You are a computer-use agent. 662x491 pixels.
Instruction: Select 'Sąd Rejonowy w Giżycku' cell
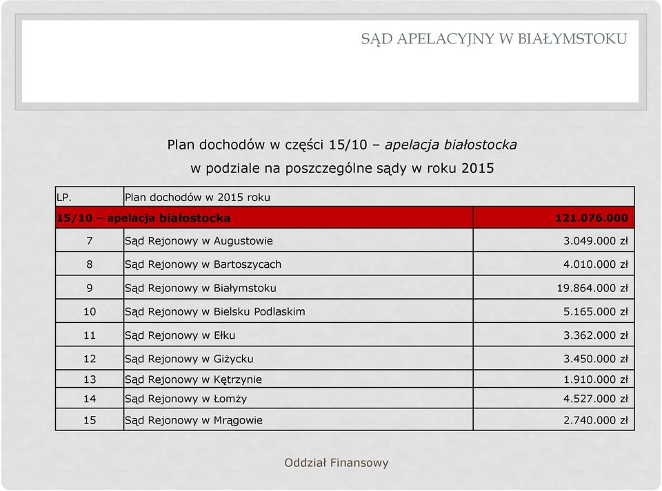pos(299,359)
